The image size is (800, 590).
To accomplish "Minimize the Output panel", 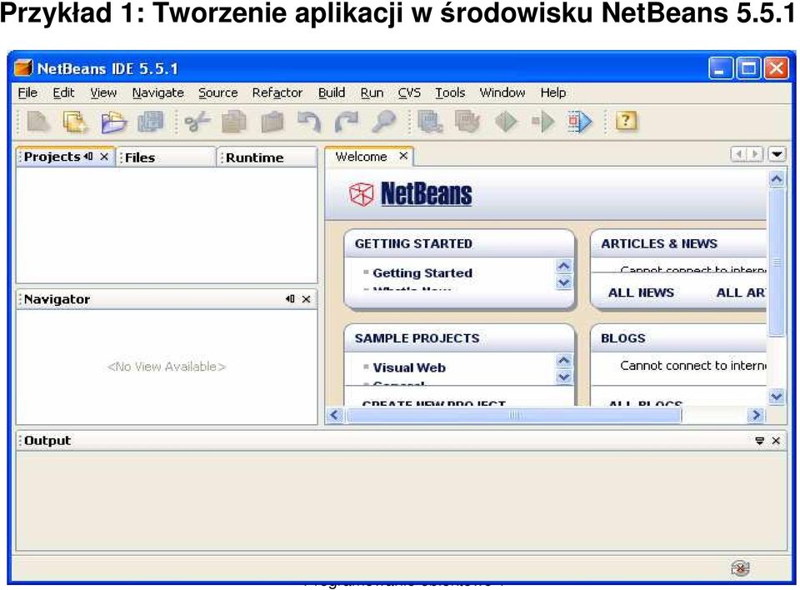I will click(760, 441).
